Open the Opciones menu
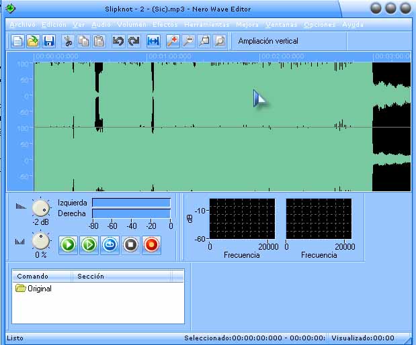Image resolution: width=416 pixels, height=345 pixels. point(320,25)
